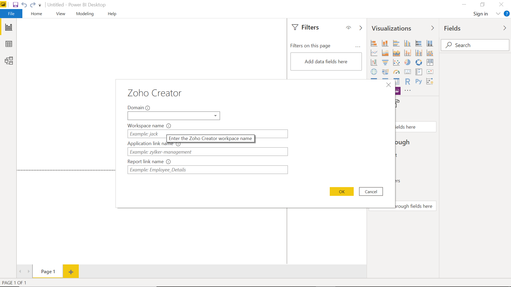Viewport: 511px width, 287px height.
Task: Select the treemap visual
Action: tap(430, 62)
